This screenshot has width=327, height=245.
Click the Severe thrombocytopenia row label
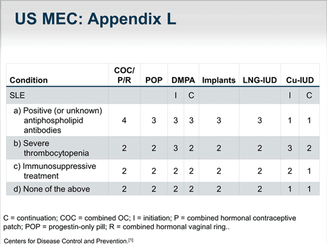click(x=51, y=148)
